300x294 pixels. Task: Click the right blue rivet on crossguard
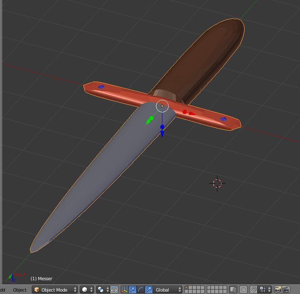click(x=223, y=119)
